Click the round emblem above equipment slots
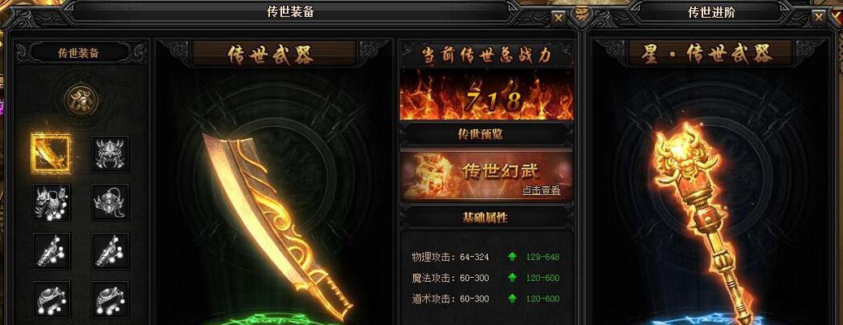This screenshot has width=843, height=325. 81,100
